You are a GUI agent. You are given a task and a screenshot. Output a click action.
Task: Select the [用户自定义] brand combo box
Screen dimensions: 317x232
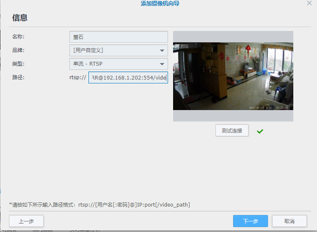114,50
